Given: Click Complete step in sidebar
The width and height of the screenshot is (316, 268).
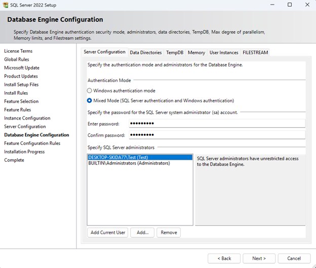Looking at the screenshot, I should pyautogui.click(x=14, y=160).
